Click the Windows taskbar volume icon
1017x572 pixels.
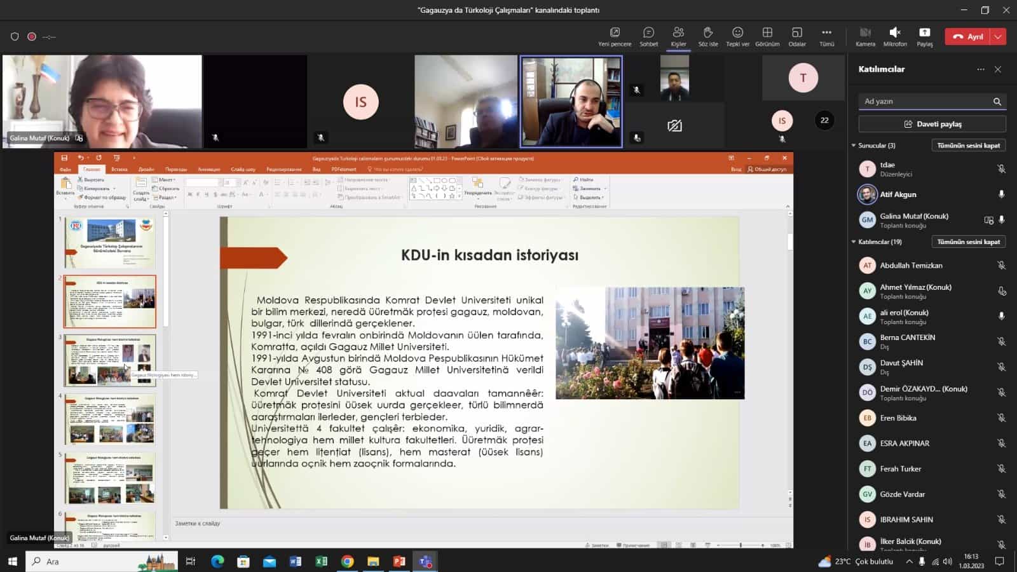coord(948,562)
